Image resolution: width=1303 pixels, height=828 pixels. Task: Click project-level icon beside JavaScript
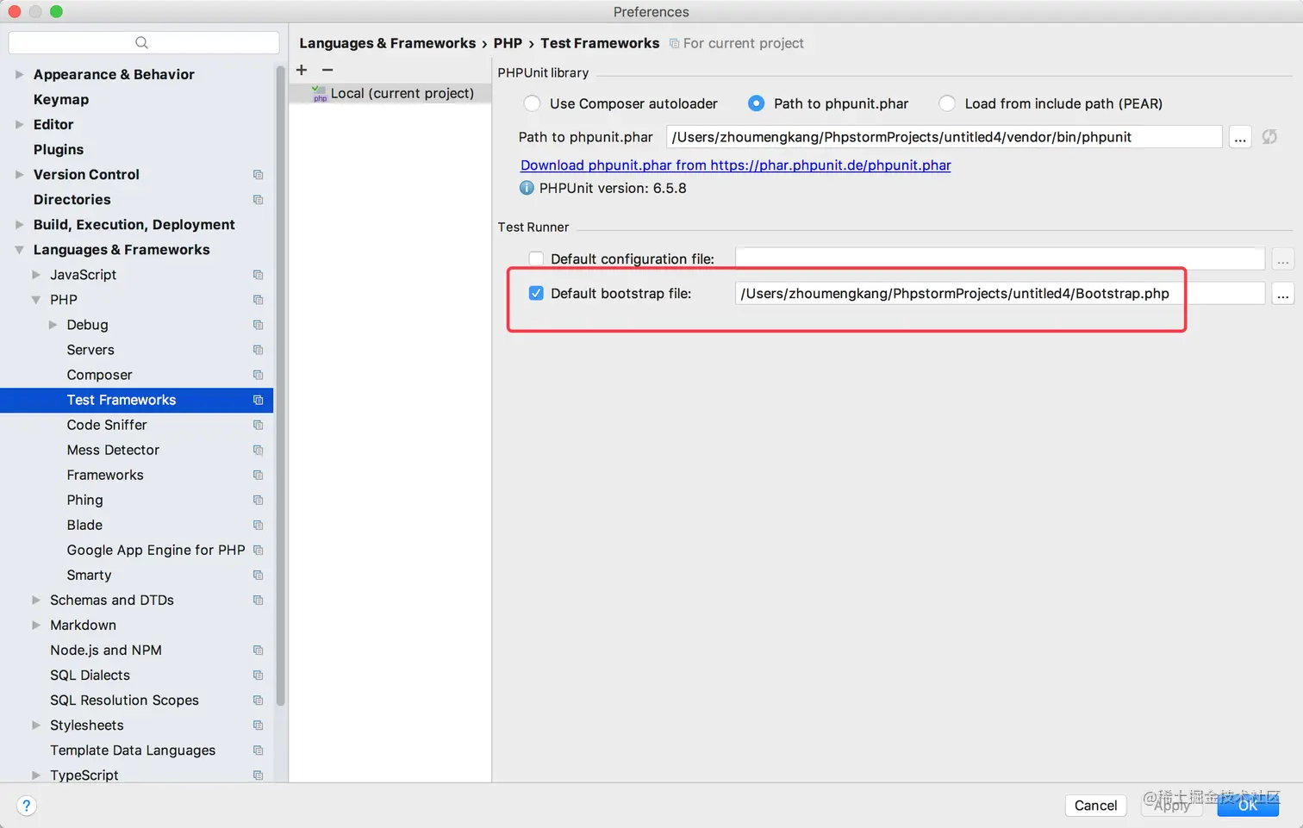click(x=258, y=275)
